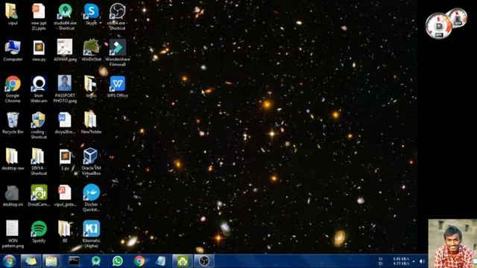Open the Recycle Bin
The height and width of the screenshot is (268, 477).
point(13,120)
